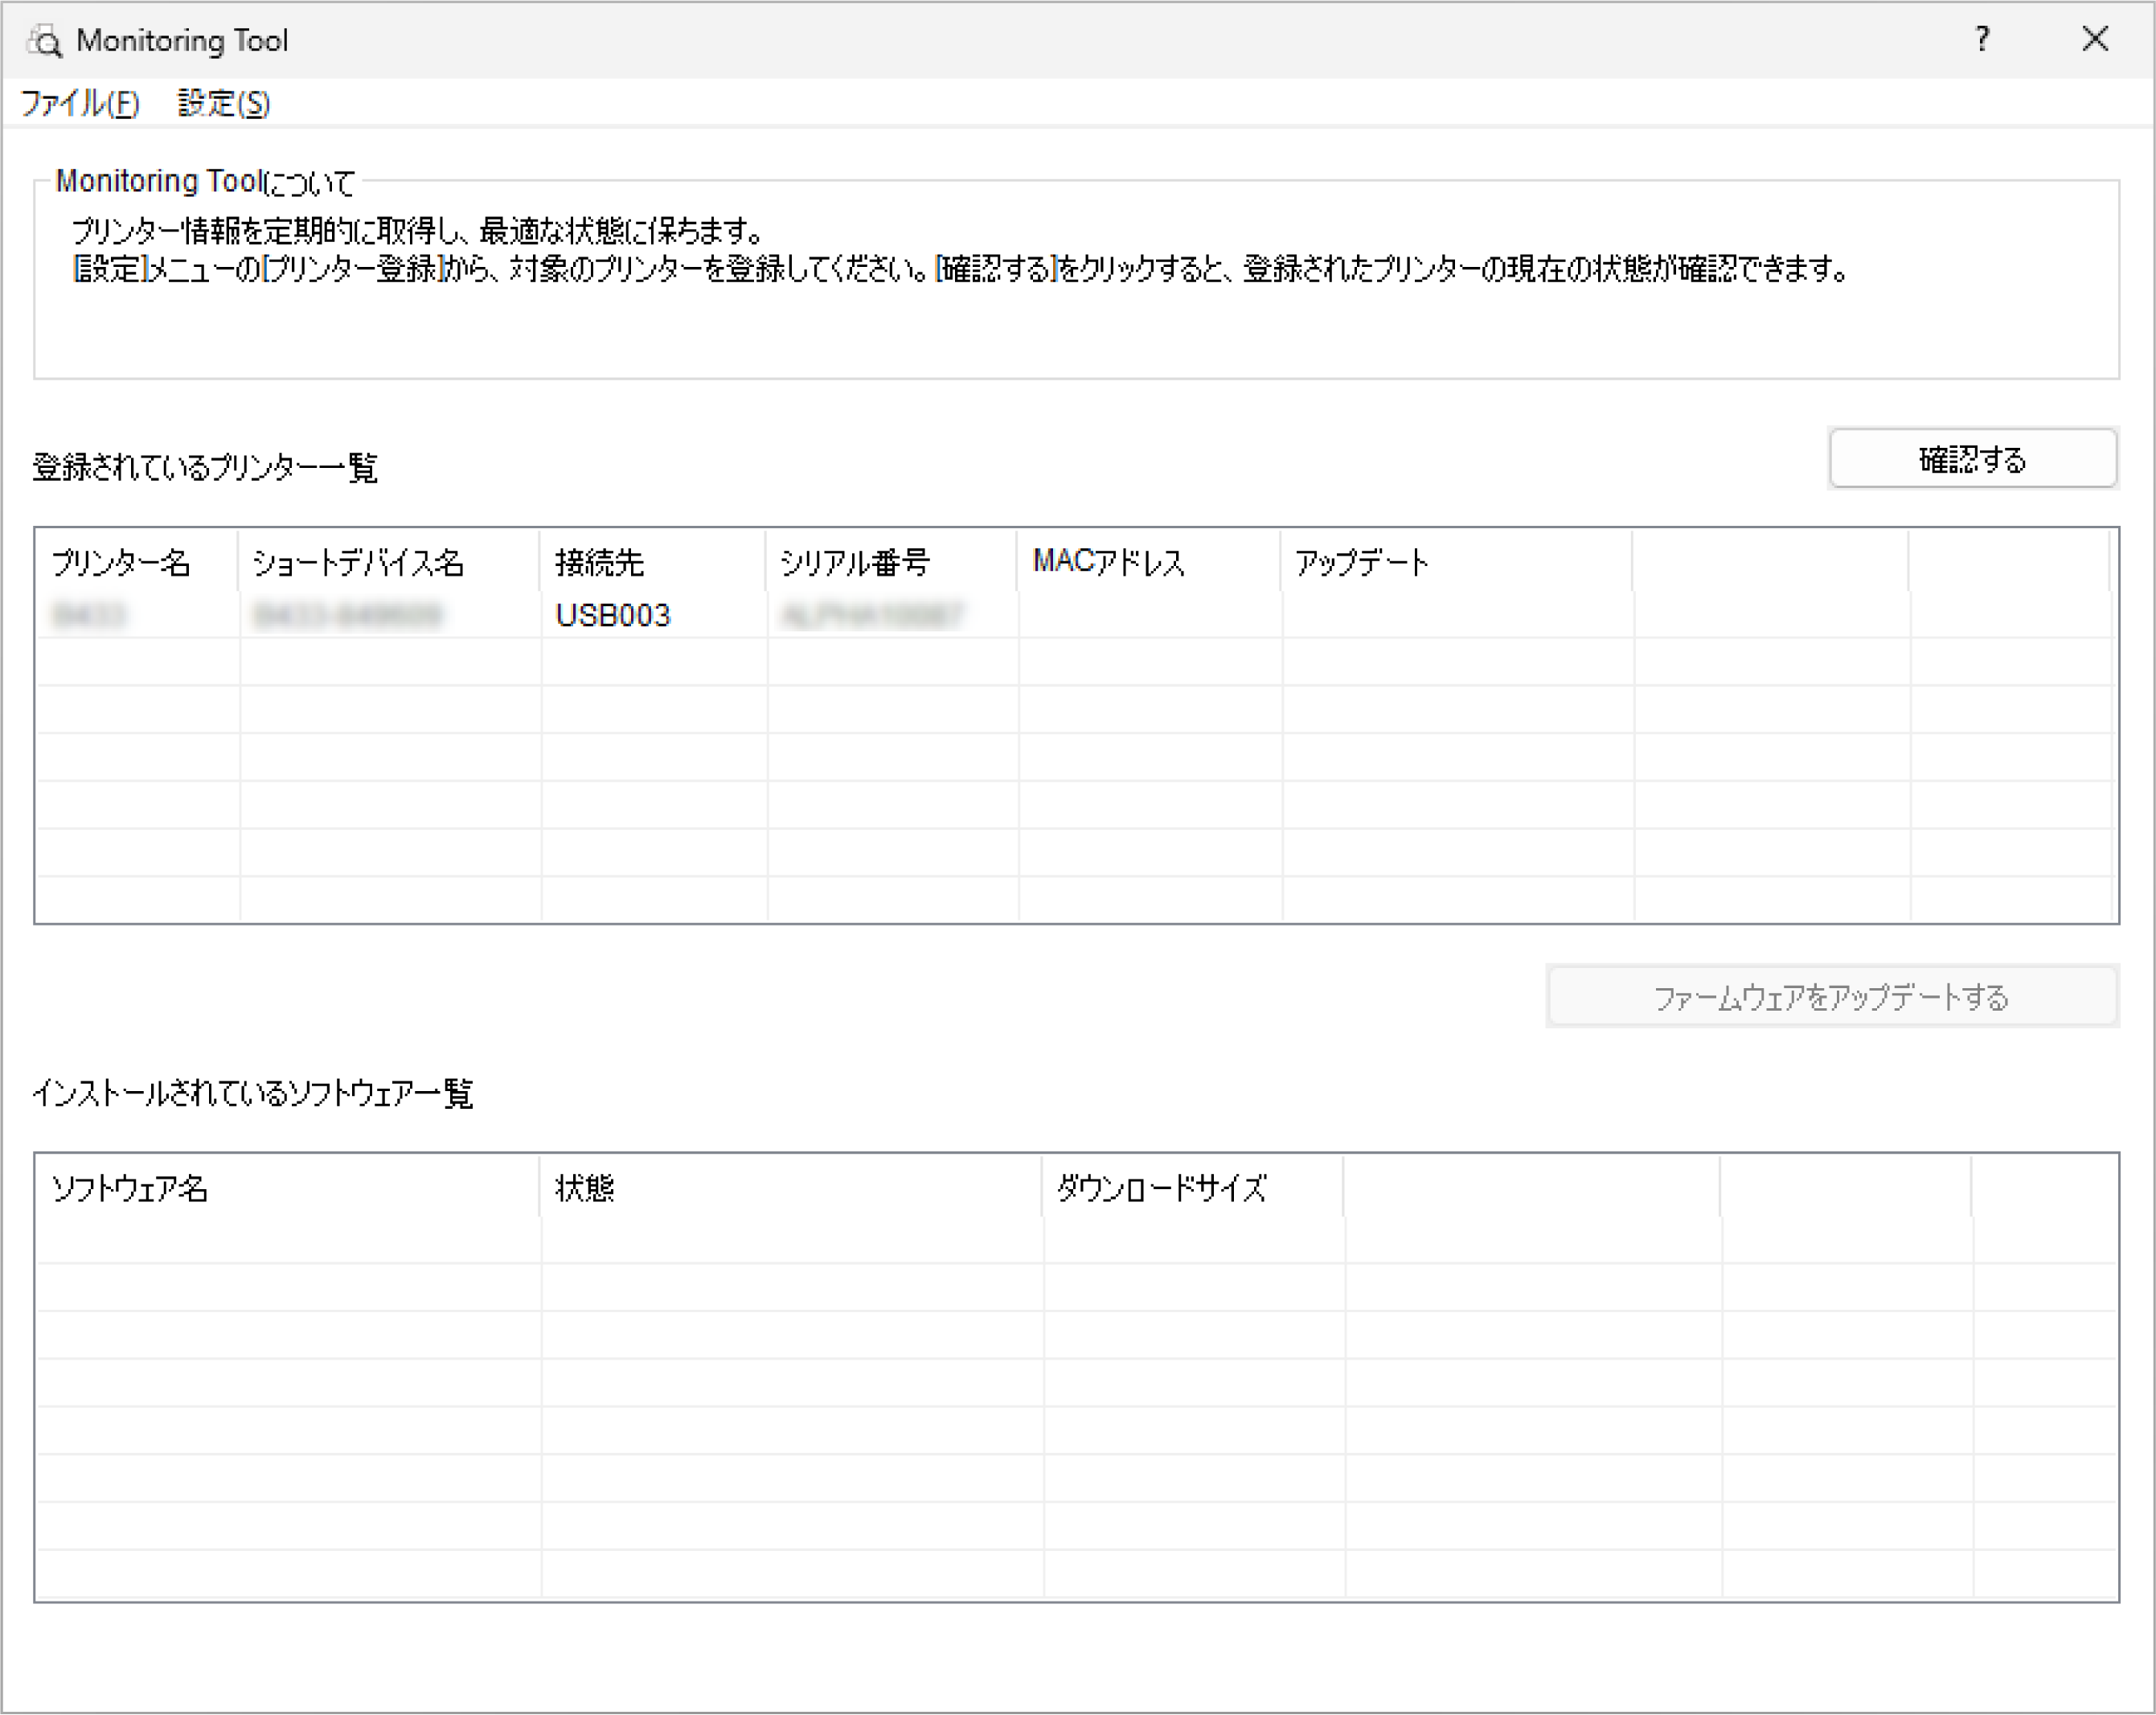Click the 確認する button

(1972, 459)
